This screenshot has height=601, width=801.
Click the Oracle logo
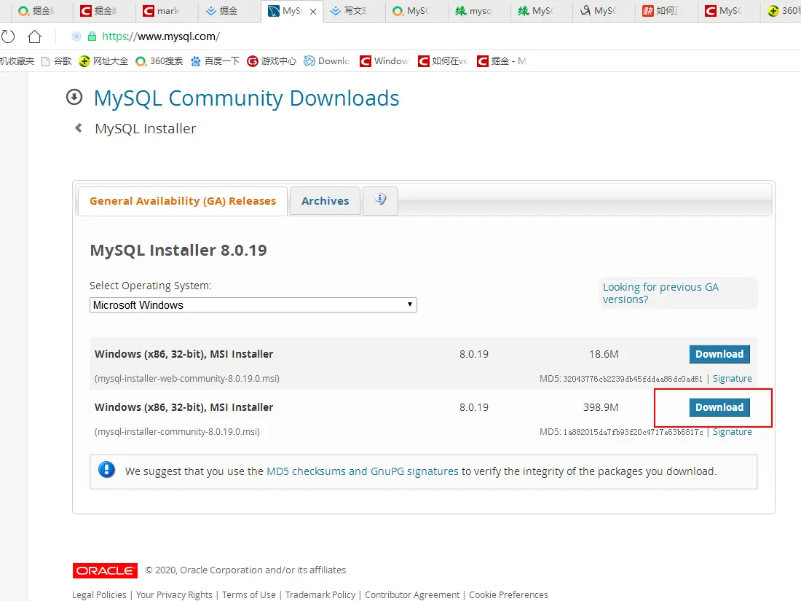coord(106,570)
